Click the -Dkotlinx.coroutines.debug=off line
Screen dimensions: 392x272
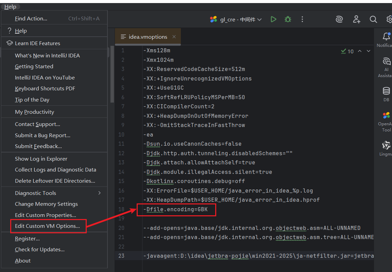194,181
